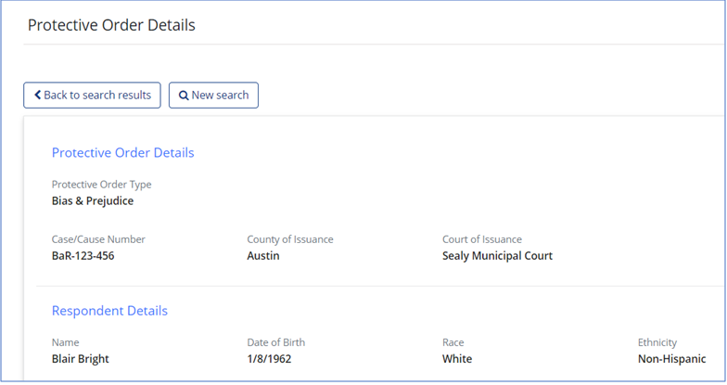Click the Back to search results button
The width and height of the screenshot is (727, 385).
93,95
